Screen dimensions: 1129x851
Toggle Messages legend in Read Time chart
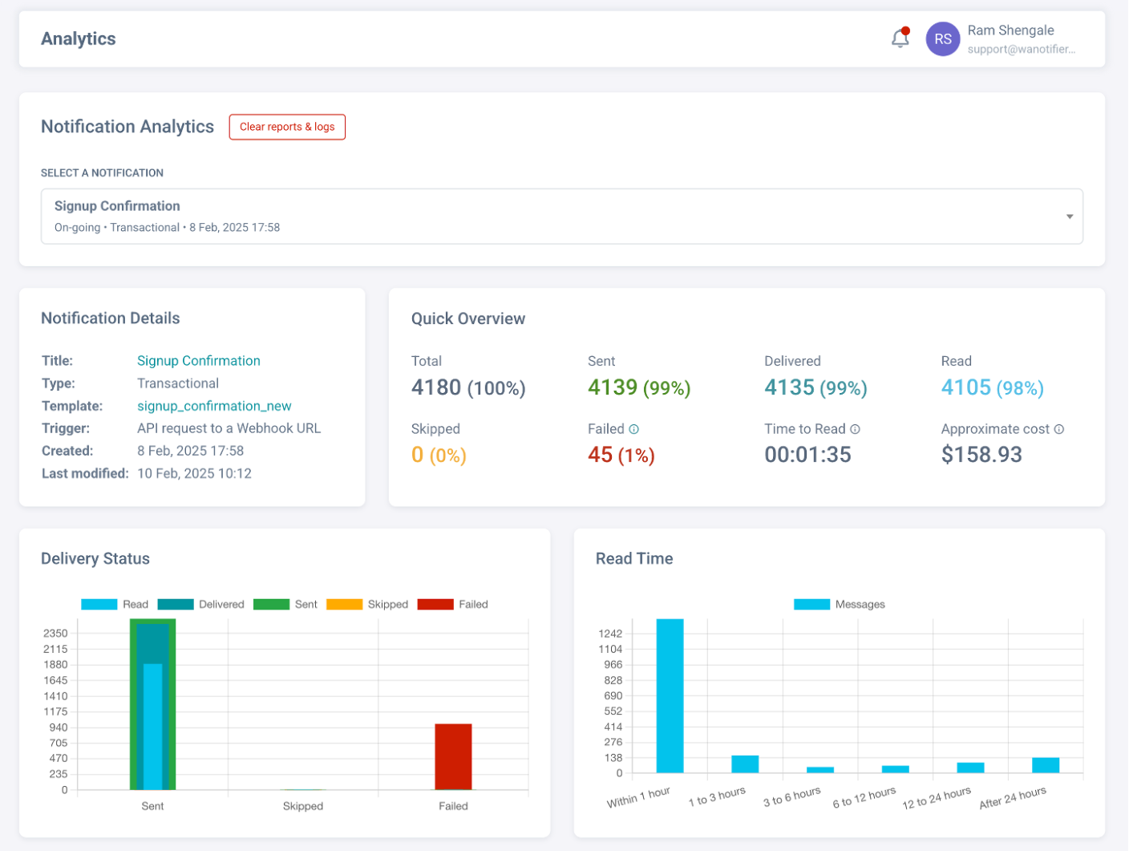839,604
